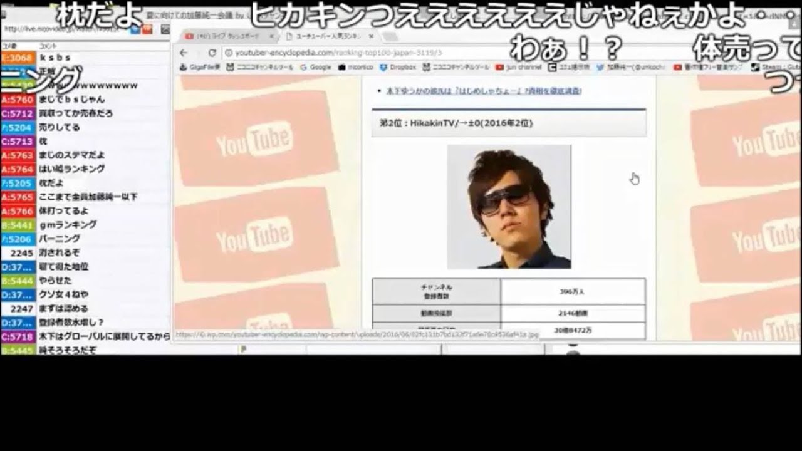Click the 396万人 subscriber count cell
This screenshot has width=802, height=451.
click(x=573, y=291)
